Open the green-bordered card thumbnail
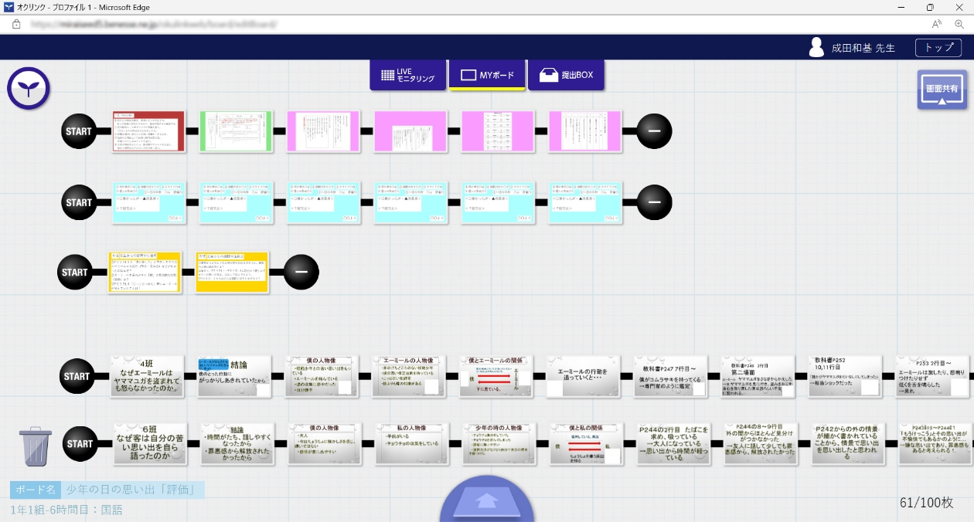Screen dimensions: 974x522 click(x=236, y=131)
